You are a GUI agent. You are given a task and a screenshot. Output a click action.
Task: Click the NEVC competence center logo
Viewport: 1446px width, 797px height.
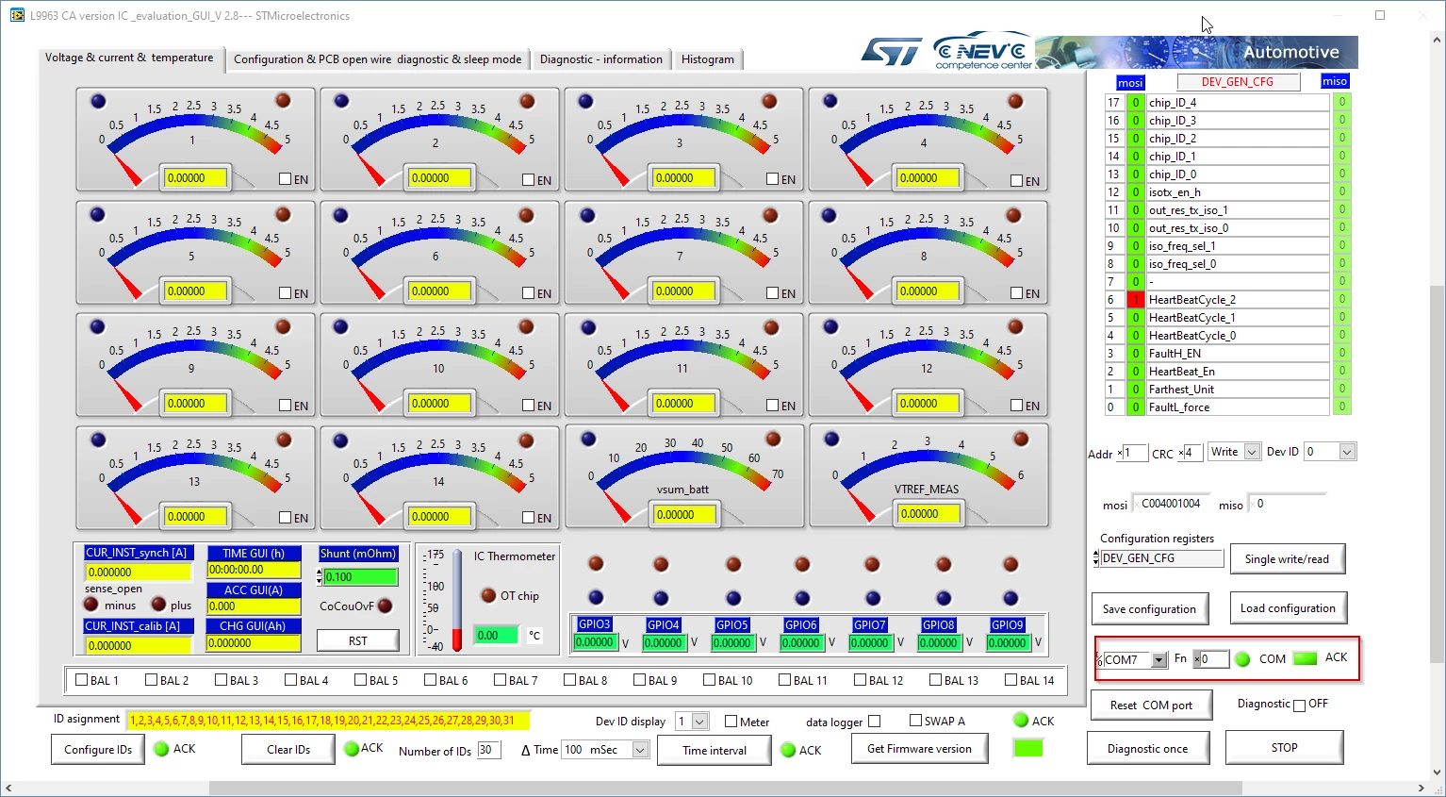click(982, 53)
